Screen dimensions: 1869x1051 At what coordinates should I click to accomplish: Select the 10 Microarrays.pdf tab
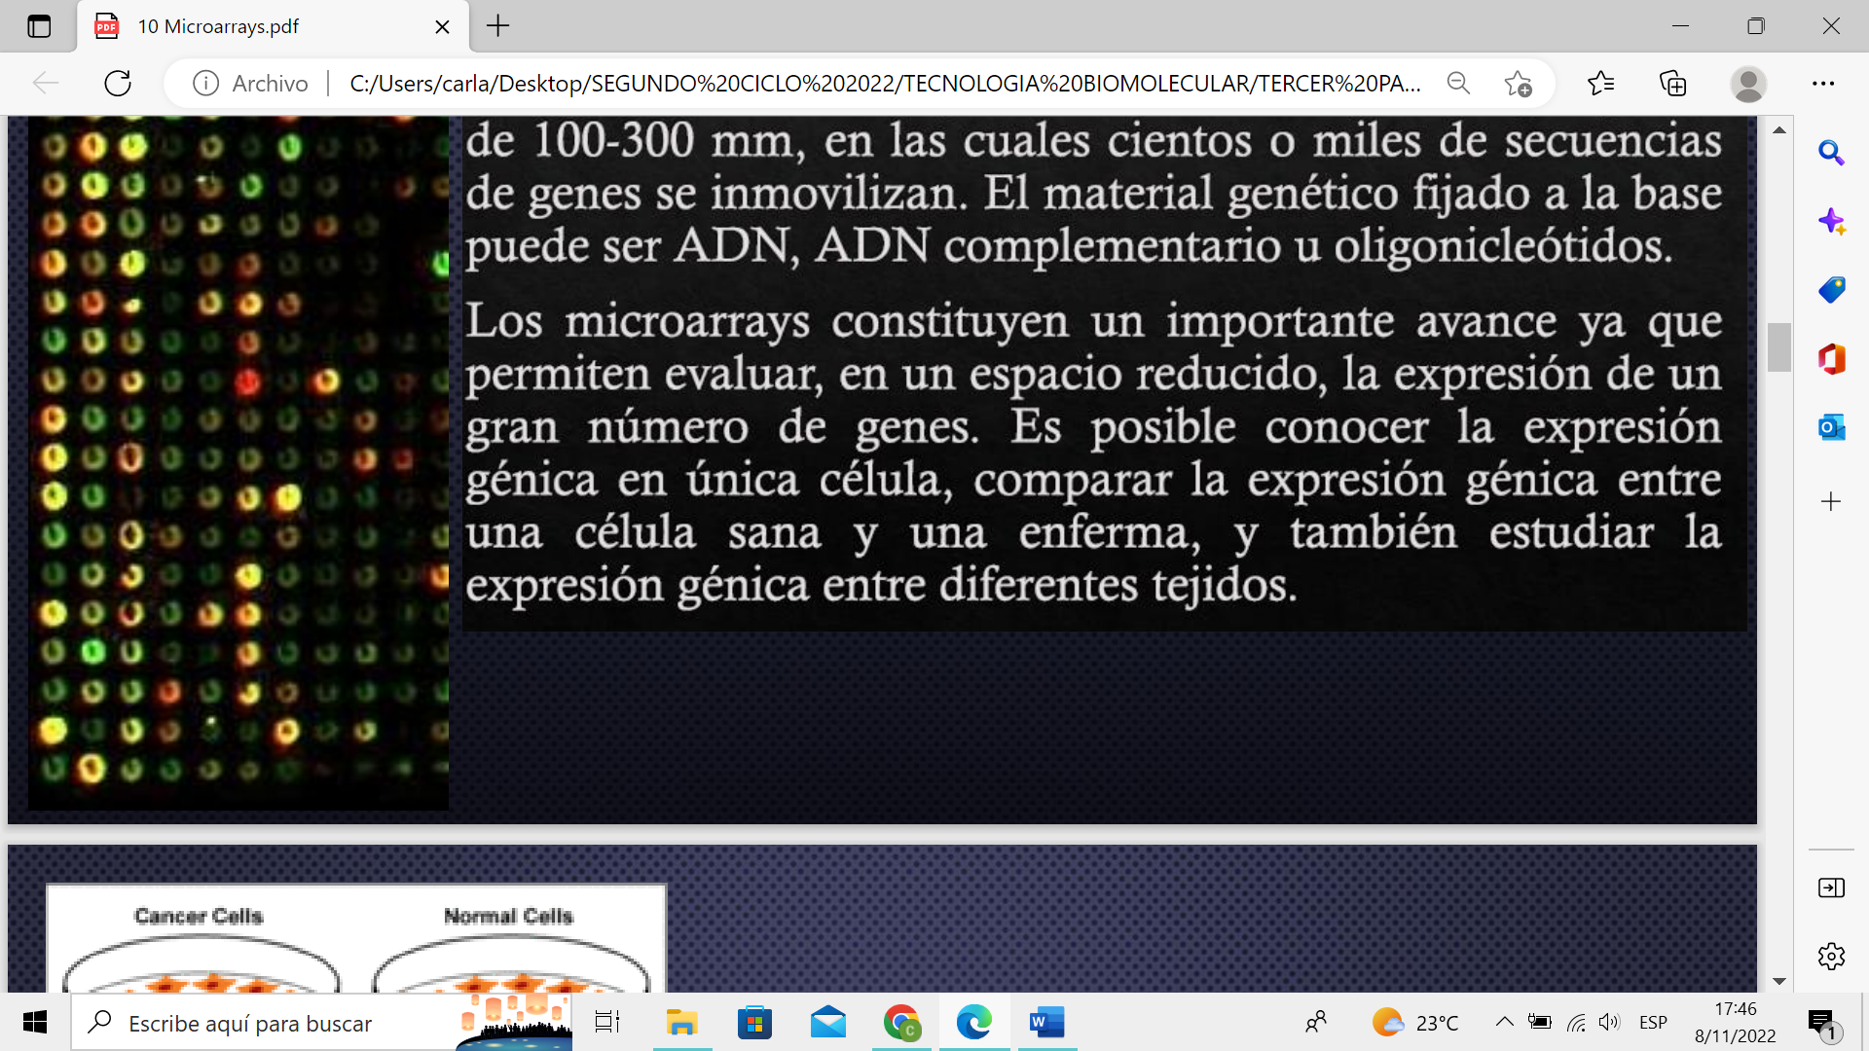273,26
